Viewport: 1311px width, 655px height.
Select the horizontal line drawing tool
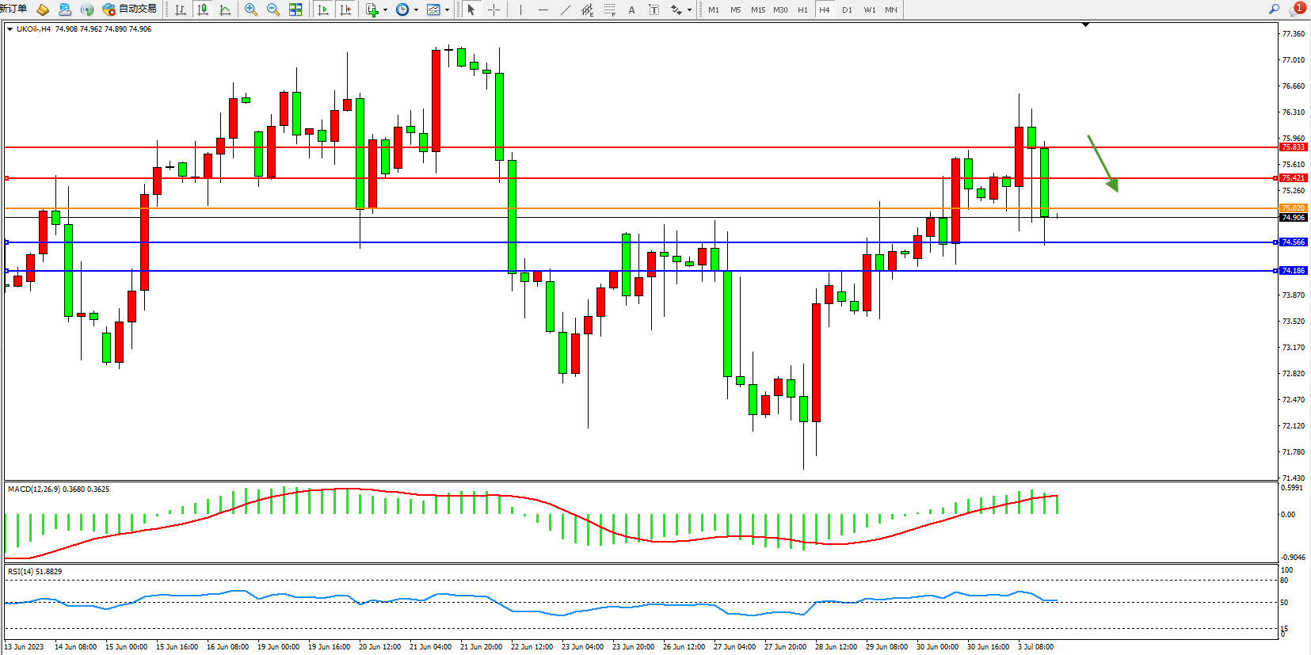pyautogui.click(x=543, y=10)
